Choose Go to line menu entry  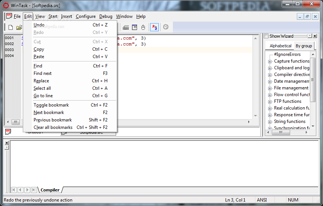(x=71, y=96)
